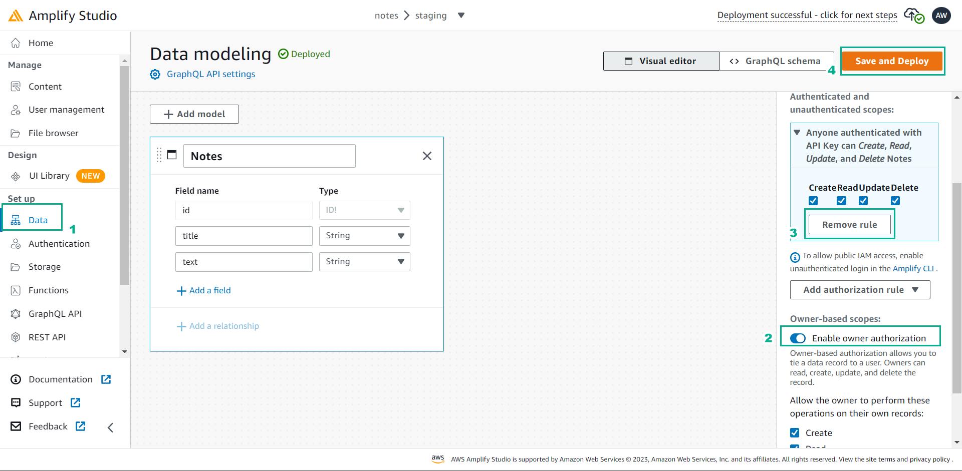
Task: Click the site terms footer link
Action: tap(880, 459)
